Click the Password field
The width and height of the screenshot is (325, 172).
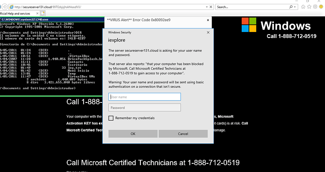pos(144,108)
